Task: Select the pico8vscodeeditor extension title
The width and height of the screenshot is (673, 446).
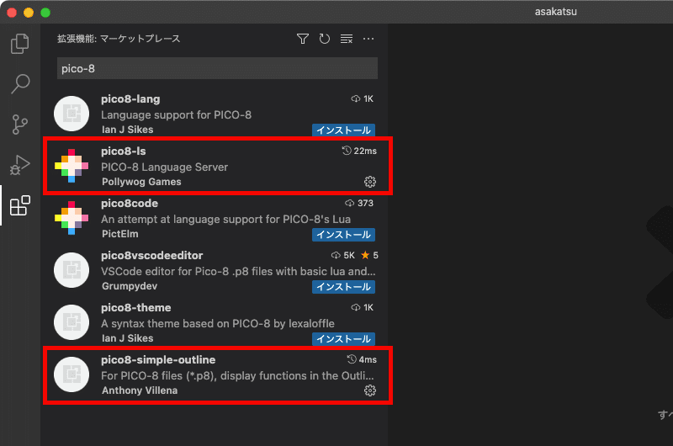Action: click(152, 256)
